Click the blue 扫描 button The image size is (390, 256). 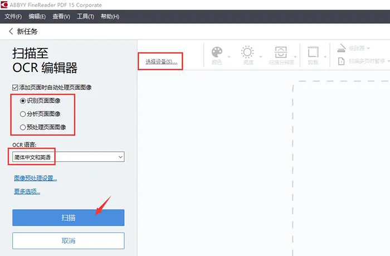coord(69,218)
